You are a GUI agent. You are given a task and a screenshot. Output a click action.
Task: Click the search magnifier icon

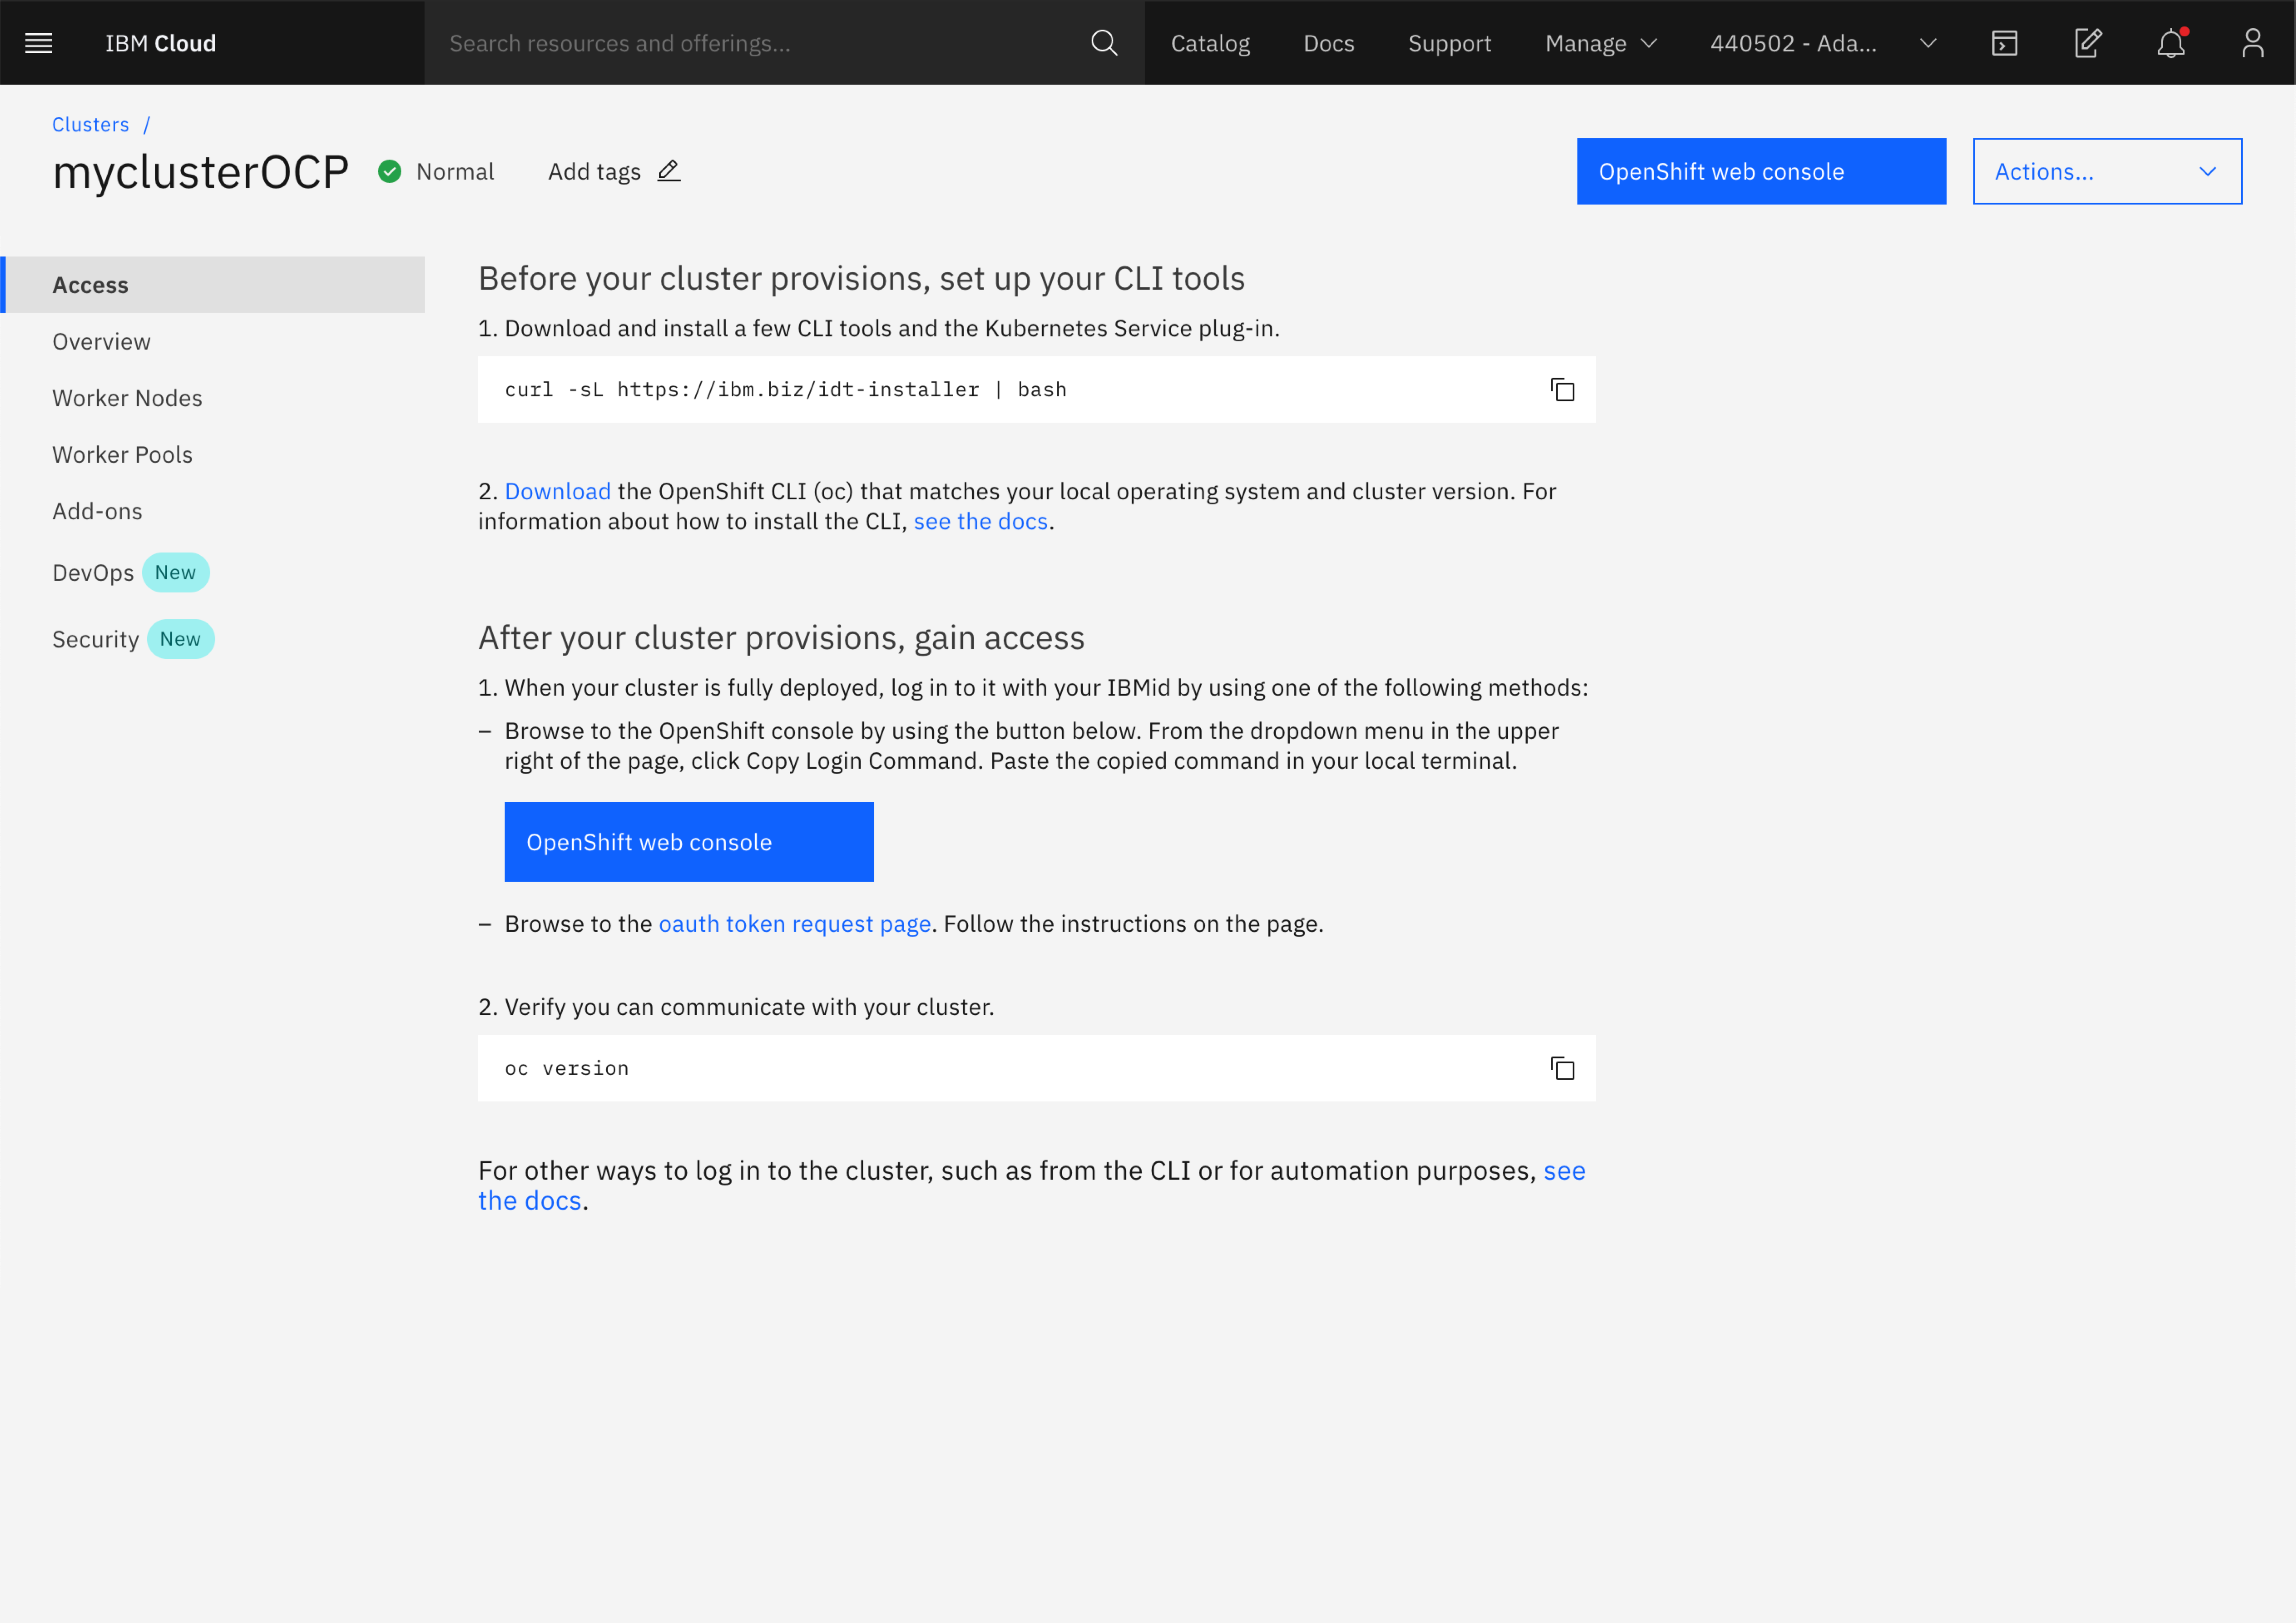tap(1104, 43)
